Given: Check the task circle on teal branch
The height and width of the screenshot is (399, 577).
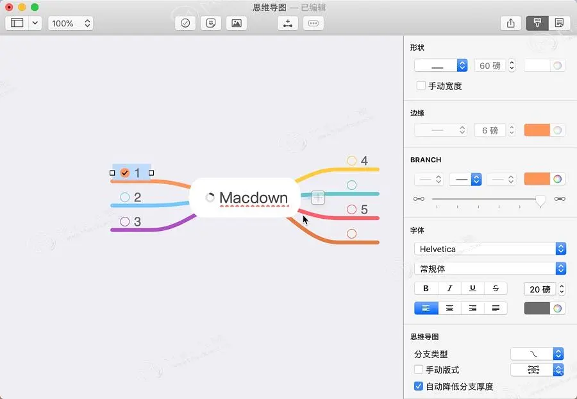Looking at the screenshot, I should point(352,185).
